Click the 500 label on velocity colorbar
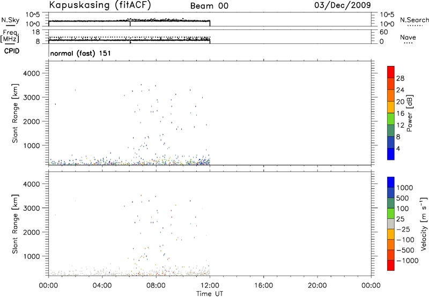Viewport: 429px width, 297px height. click(403, 198)
